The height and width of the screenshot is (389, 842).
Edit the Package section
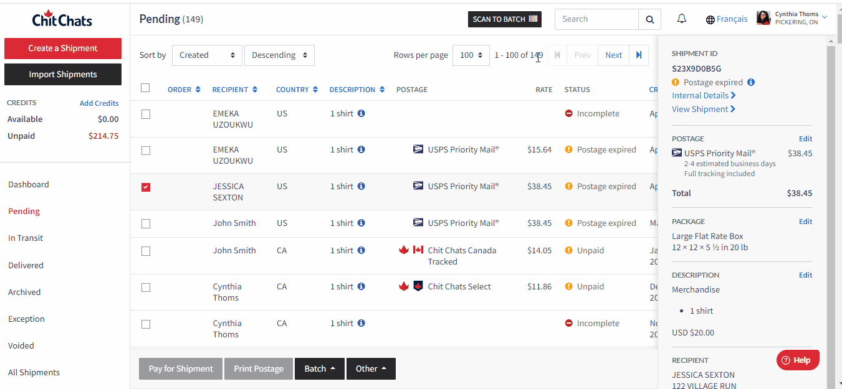pos(806,222)
